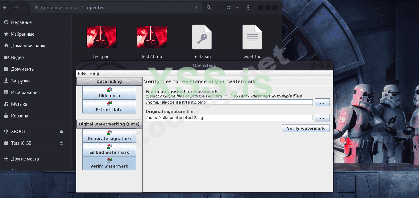Open the Help menu in OpenStego
Viewport: 419px width, 198px height.
click(94, 73)
